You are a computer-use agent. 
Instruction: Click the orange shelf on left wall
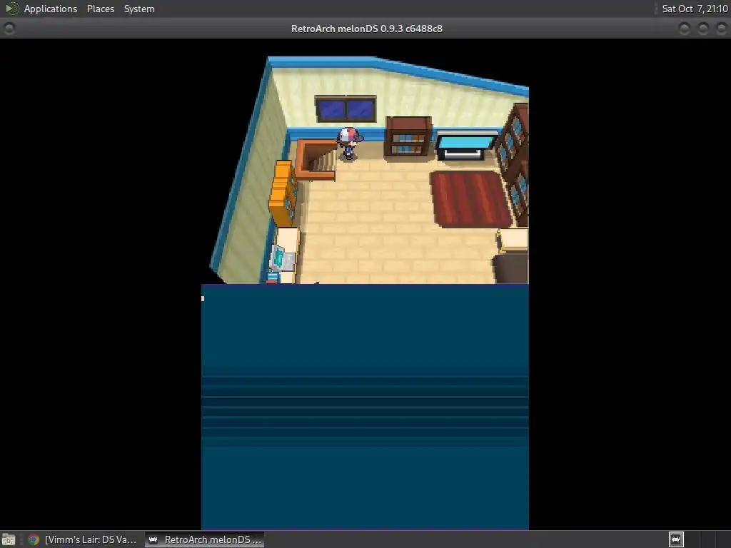point(283,193)
